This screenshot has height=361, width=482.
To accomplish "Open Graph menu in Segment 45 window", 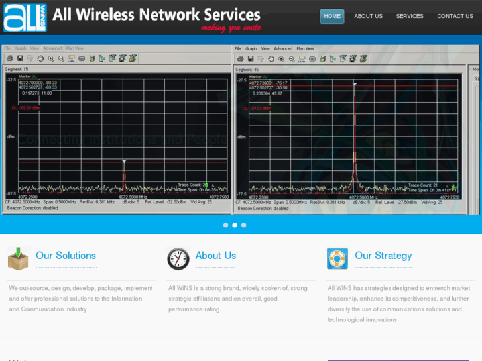I will (x=251, y=48).
